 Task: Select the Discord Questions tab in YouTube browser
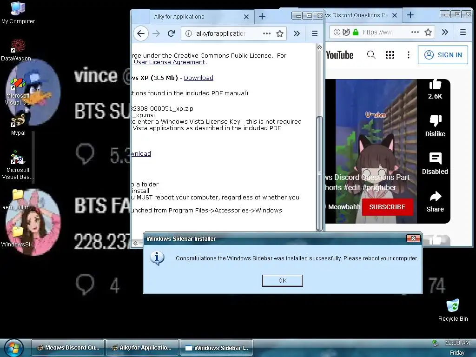[x=357, y=15]
